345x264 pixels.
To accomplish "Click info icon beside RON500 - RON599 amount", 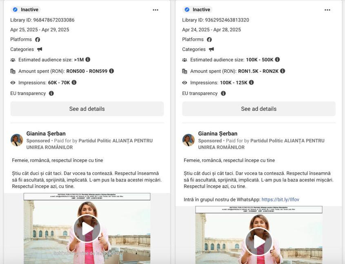I will click(111, 71).
